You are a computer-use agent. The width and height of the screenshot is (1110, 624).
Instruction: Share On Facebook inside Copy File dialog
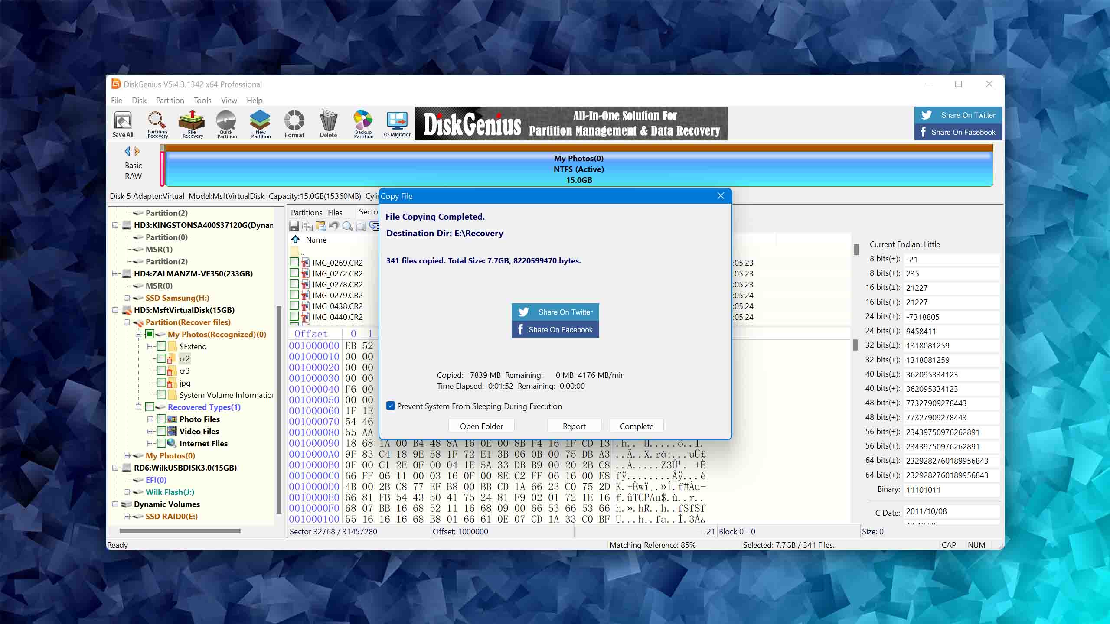click(555, 329)
